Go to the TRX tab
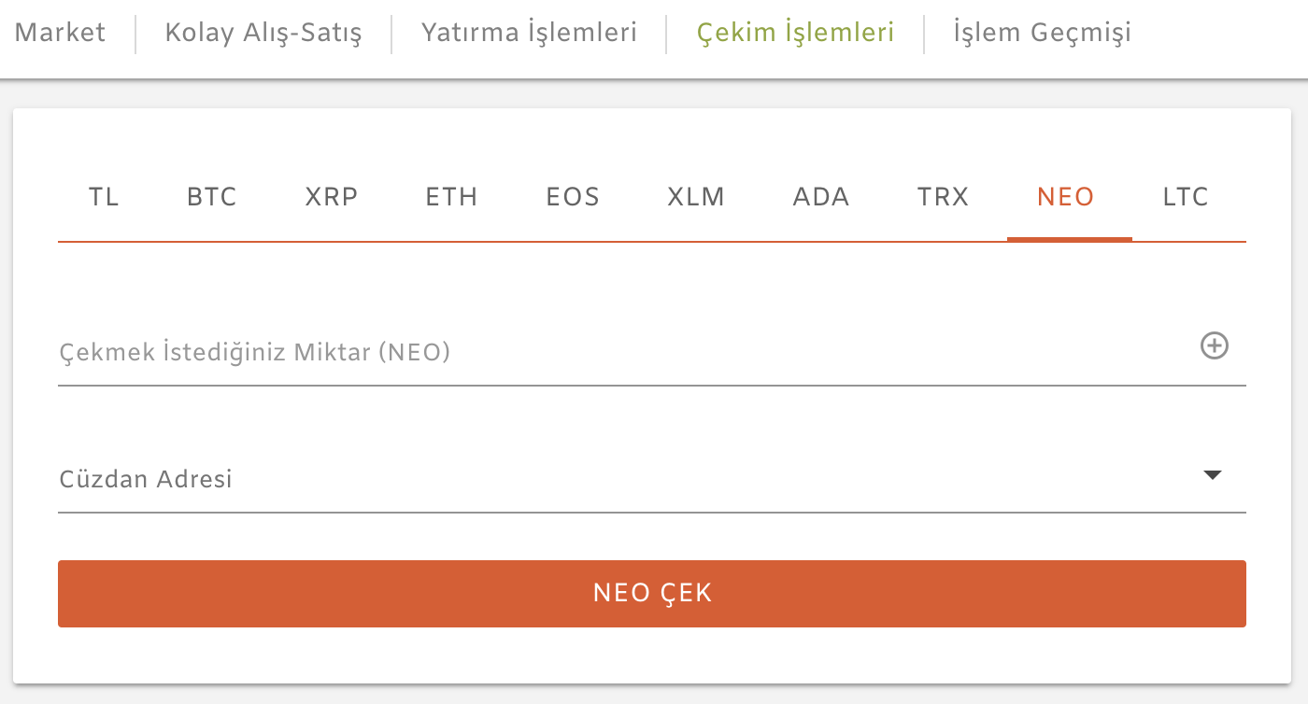Screen dimensions: 1308x704 click(943, 198)
